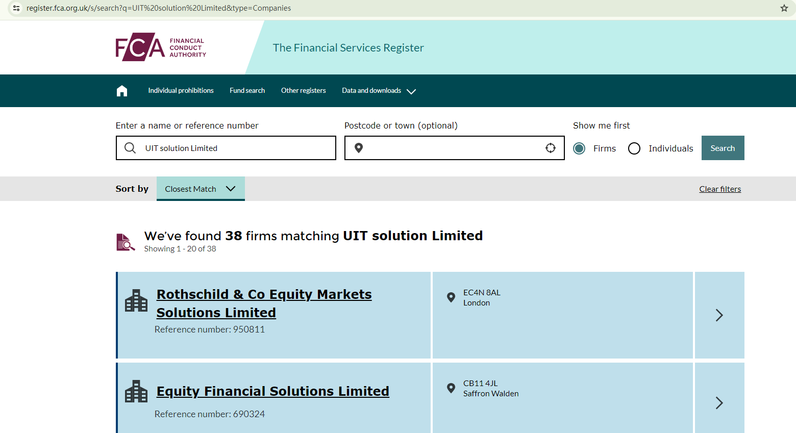796x433 pixels.
Task: Click the magnifier icon in name field
Action: [x=130, y=148]
